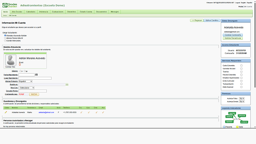Click the red email warning icon under Email
Image resolution: width=256 pixels, height=144 pixels.
tap(20, 64)
